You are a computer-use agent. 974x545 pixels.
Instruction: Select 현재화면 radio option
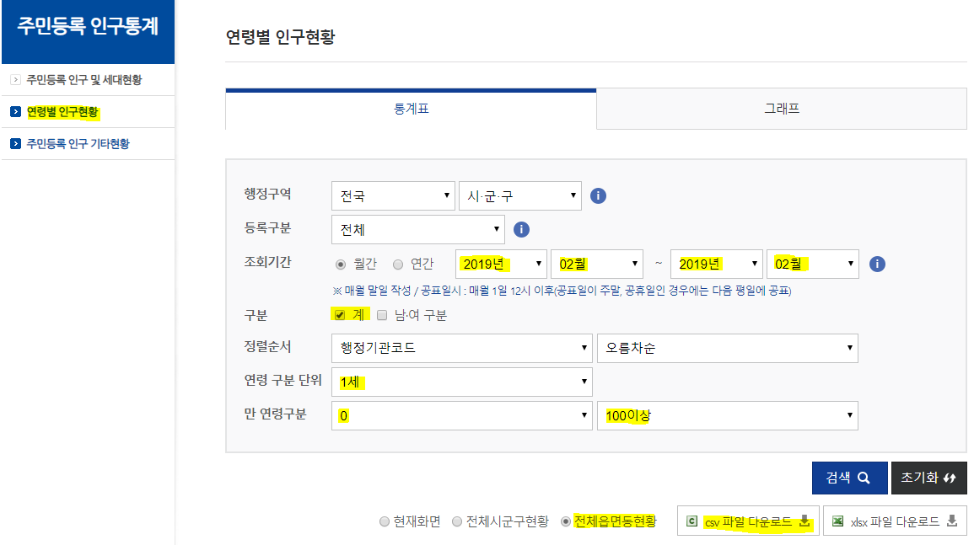tap(385, 521)
